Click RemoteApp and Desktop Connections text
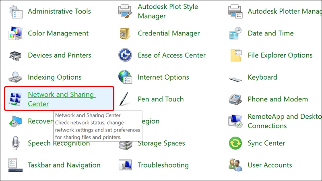322x181 pixels. tap(285, 121)
